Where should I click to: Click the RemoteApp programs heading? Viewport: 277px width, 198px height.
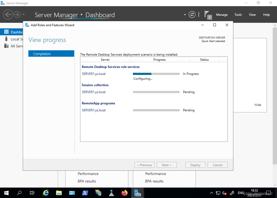tap(98, 103)
